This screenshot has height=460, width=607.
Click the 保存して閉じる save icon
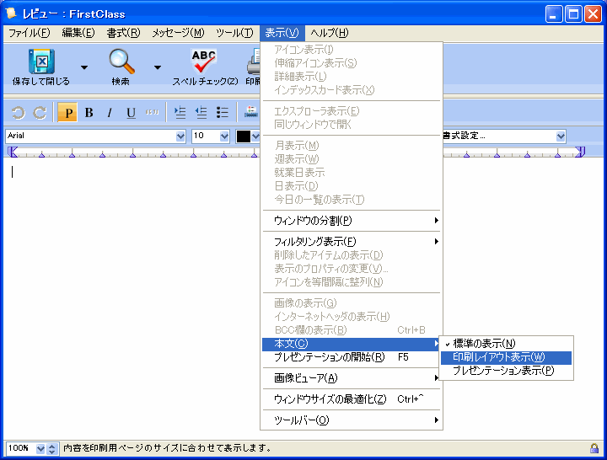point(41,62)
